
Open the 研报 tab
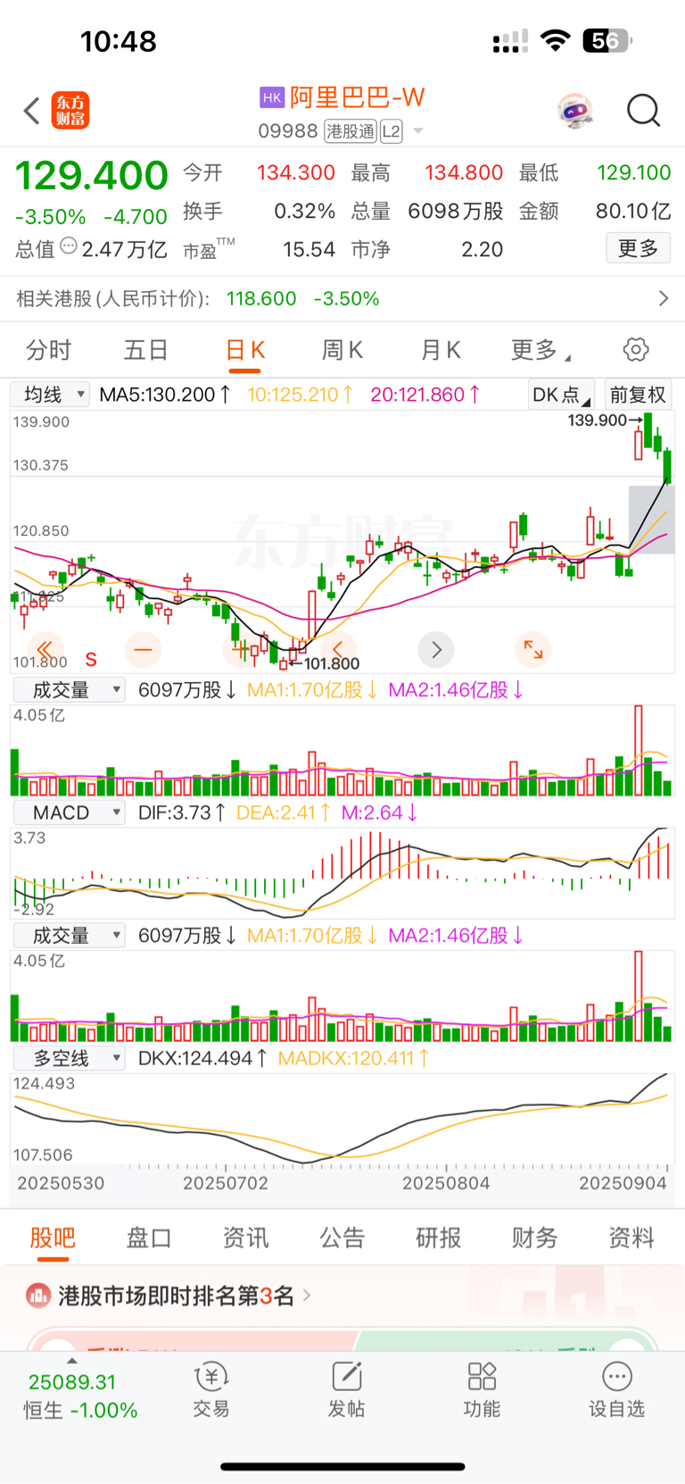pos(439,1238)
